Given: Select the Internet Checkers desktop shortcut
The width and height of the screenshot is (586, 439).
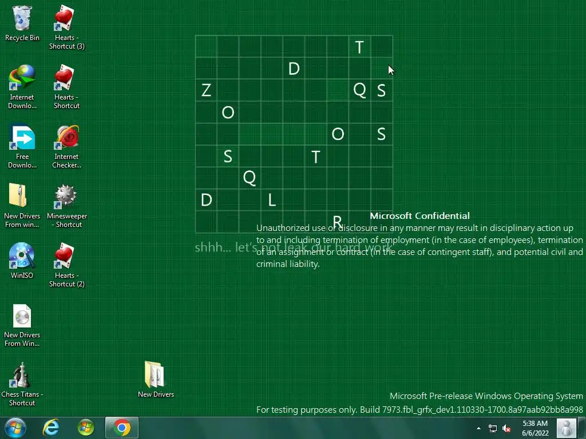Looking at the screenshot, I should coord(66,146).
